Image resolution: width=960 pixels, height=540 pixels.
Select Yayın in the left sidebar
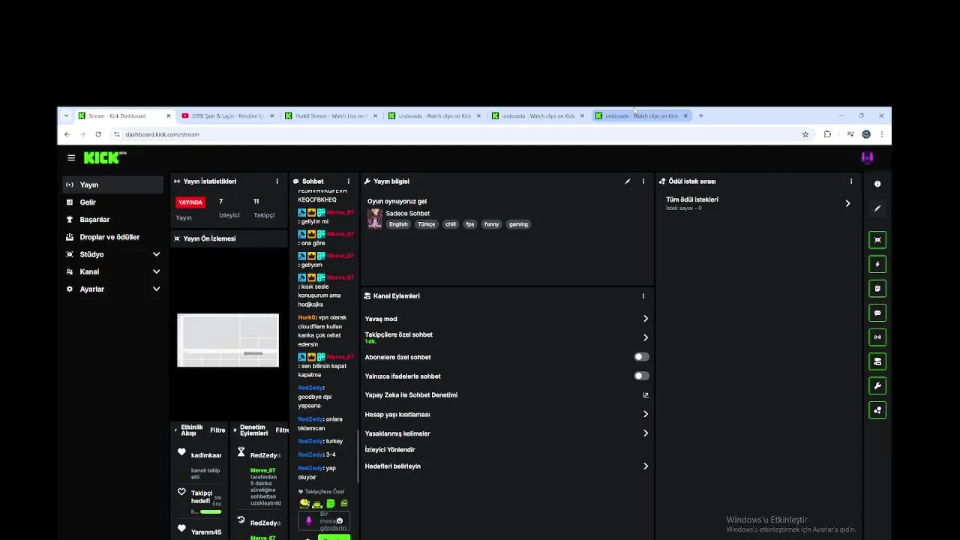point(113,184)
